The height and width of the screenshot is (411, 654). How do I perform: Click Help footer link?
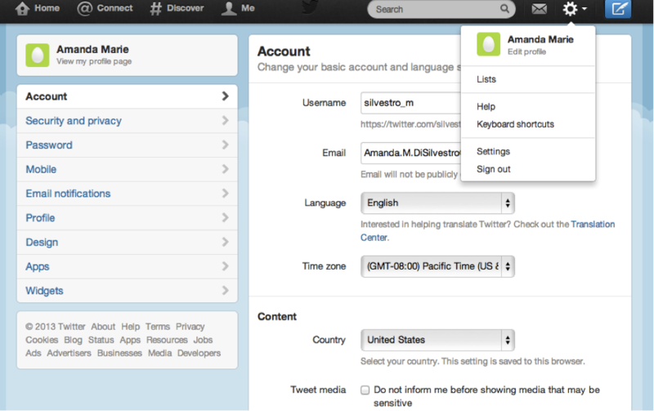click(131, 326)
